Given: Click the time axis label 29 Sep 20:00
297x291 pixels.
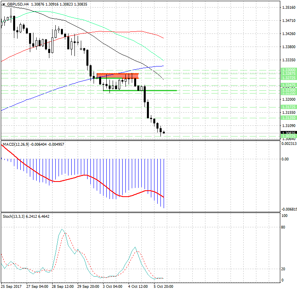Looking at the screenshot, I should [88, 287].
